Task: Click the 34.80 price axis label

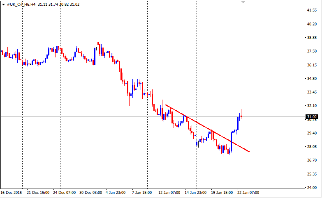Action: tap(312, 78)
